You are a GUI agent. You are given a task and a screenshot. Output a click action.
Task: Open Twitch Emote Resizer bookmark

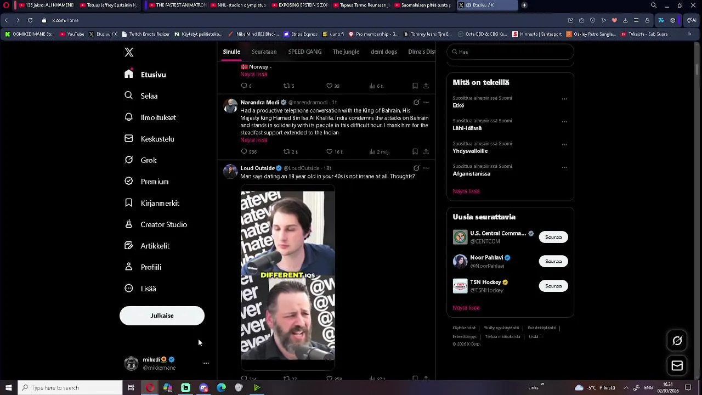[x=145, y=34]
